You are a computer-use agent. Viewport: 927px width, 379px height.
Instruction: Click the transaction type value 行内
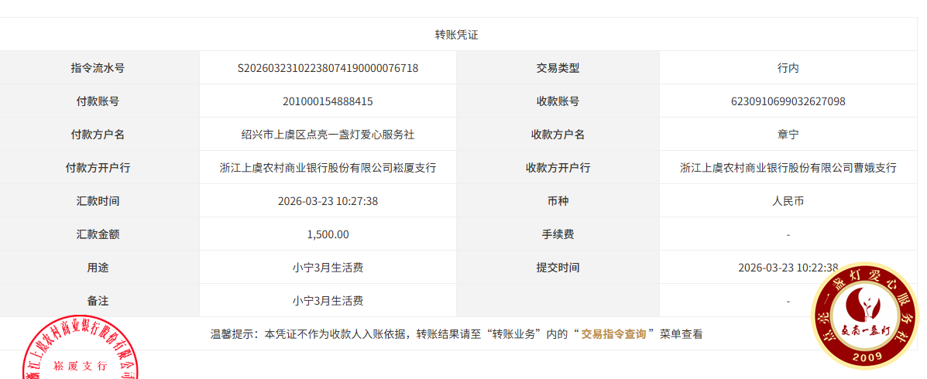pos(788,68)
